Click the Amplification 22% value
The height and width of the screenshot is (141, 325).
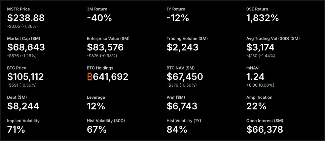pos(256,106)
